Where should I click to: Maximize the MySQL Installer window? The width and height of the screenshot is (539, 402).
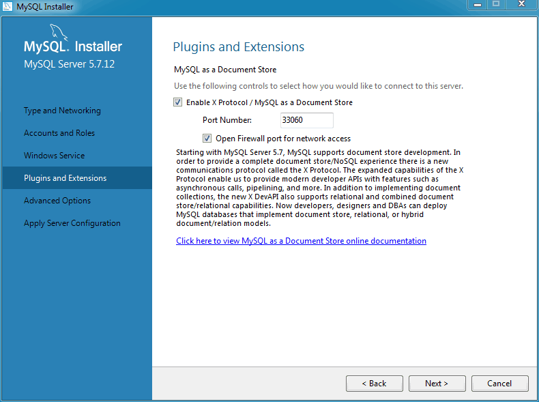pos(496,5)
